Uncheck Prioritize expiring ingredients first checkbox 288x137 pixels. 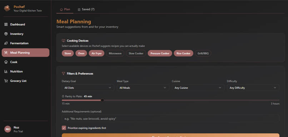point(64,128)
